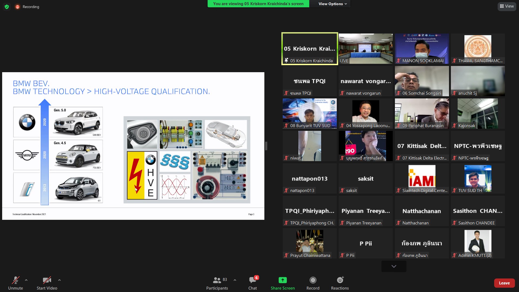The image size is (519, 292).
Task: Click muted mic icon next to P Pii
Action: (x=342, y=255)
